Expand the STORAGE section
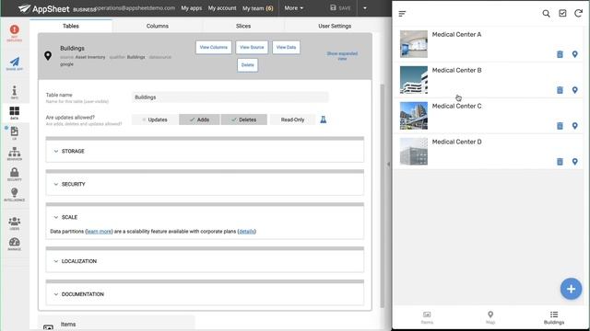 pos(205,151)
